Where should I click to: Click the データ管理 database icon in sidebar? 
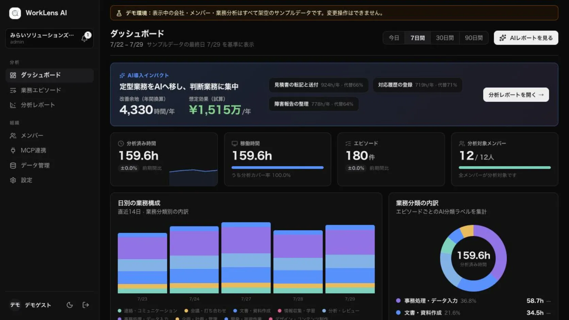coord(13,165)
